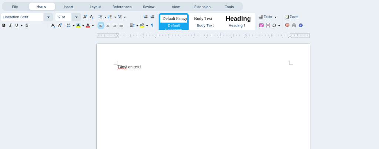The image size is (379, 149).
Task: Expand the font size dropdown arrow
Action: (x=76, y=17)
